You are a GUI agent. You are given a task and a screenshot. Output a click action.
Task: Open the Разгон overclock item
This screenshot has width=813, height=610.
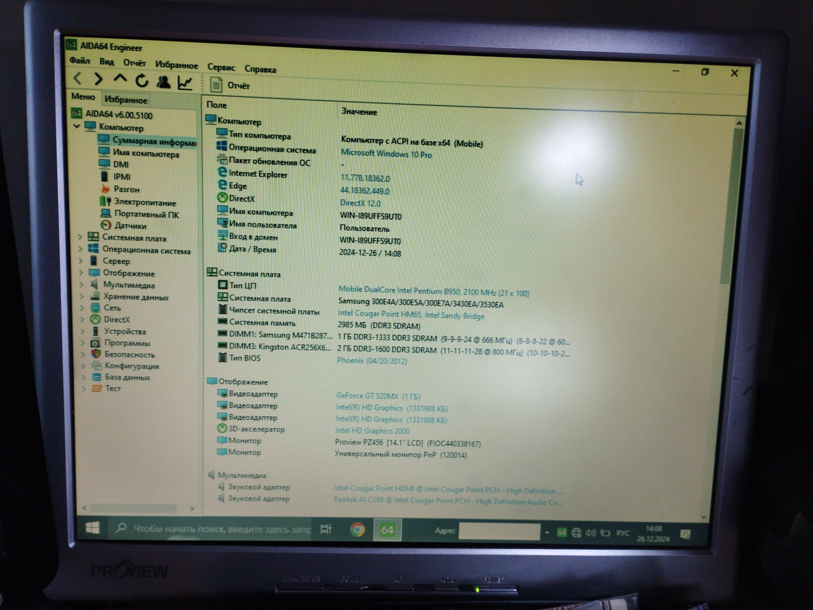[x=126, y=189]
